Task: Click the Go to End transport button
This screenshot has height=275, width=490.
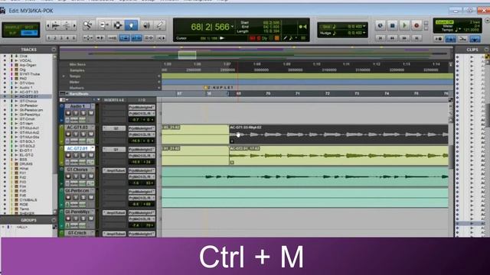Action: [x=416, y=38]
